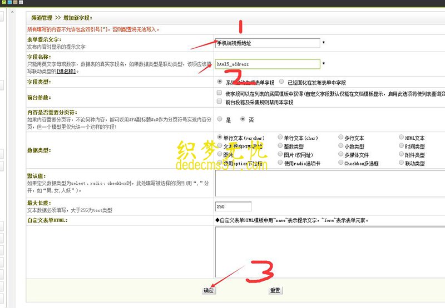Open the 频道管理 breadcrumb link
Screen dimensions: 445x308
(x=42, y=18)
